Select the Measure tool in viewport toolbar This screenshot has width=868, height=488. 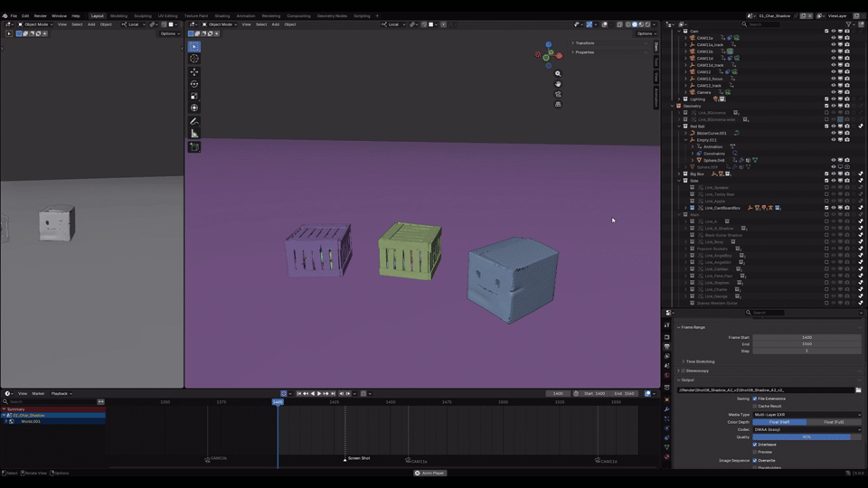tap(194, 134)
